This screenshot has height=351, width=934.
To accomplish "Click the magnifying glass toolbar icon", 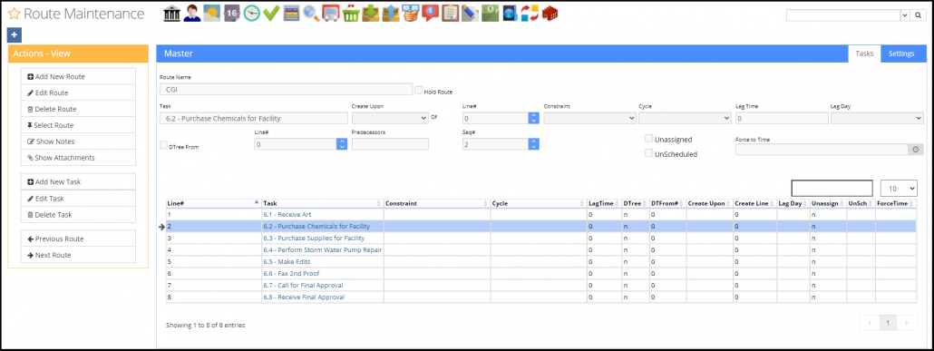I will point(311,13).
